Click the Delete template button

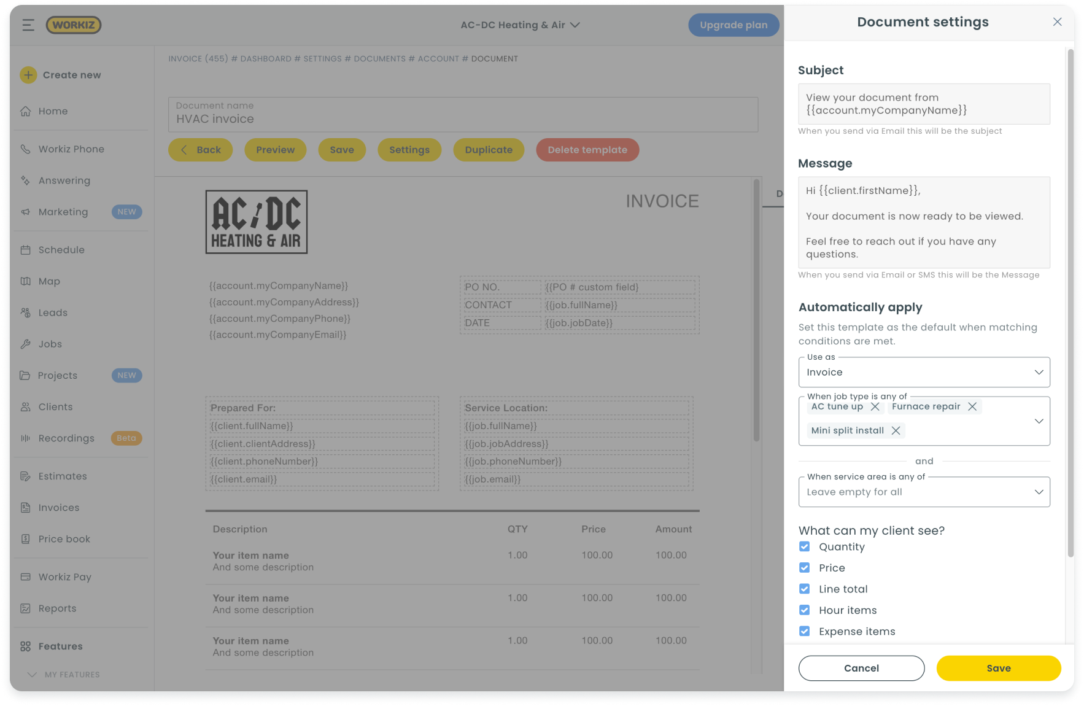pyautogui.click(x=587, y=150)
